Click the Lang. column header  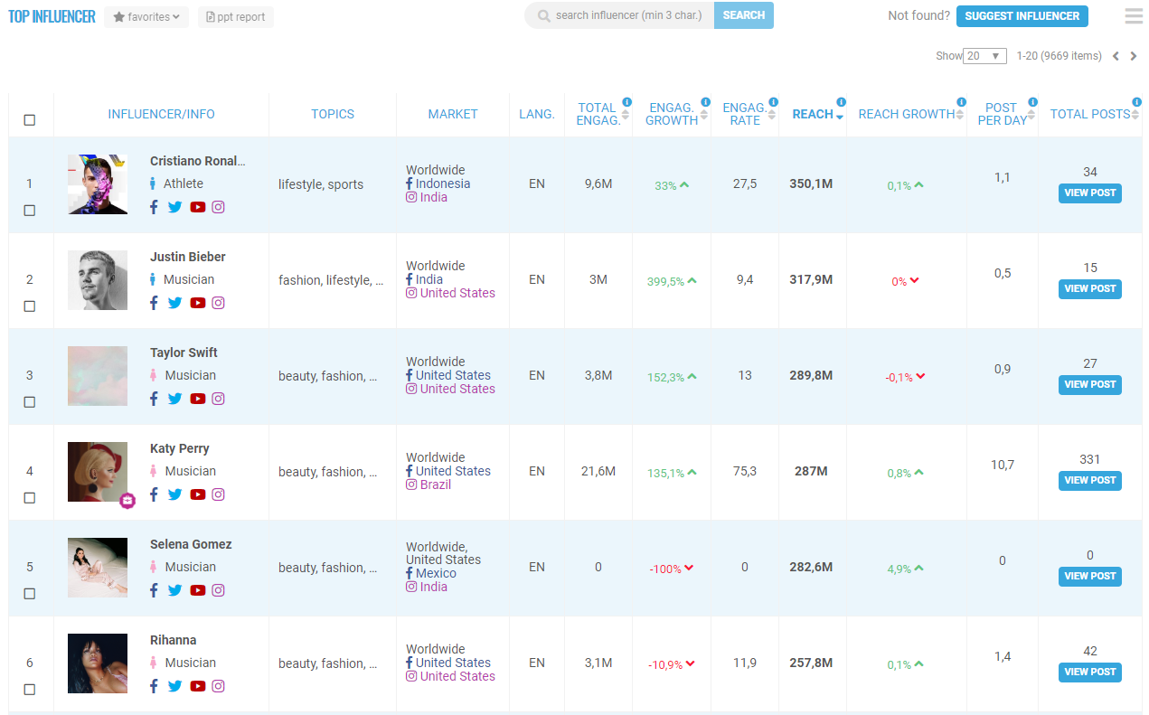537,114
